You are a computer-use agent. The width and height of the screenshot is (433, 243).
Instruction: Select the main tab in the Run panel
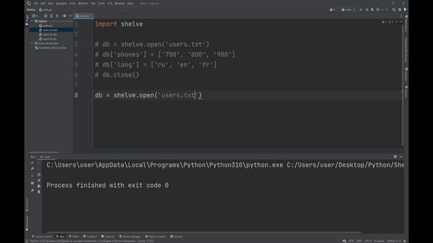pyautogui.click(x=47, y=157)
